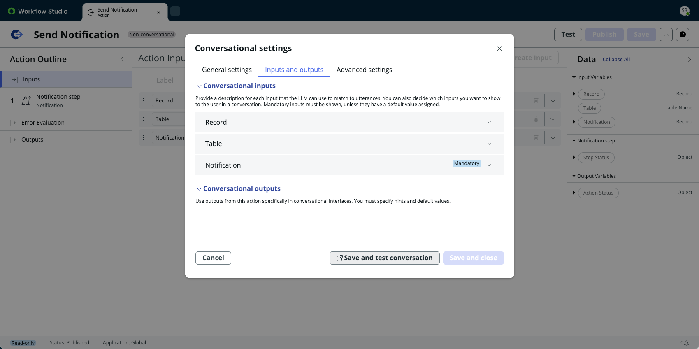
Task: Open the more options ellipsis button
Action: tap(666, 35)
